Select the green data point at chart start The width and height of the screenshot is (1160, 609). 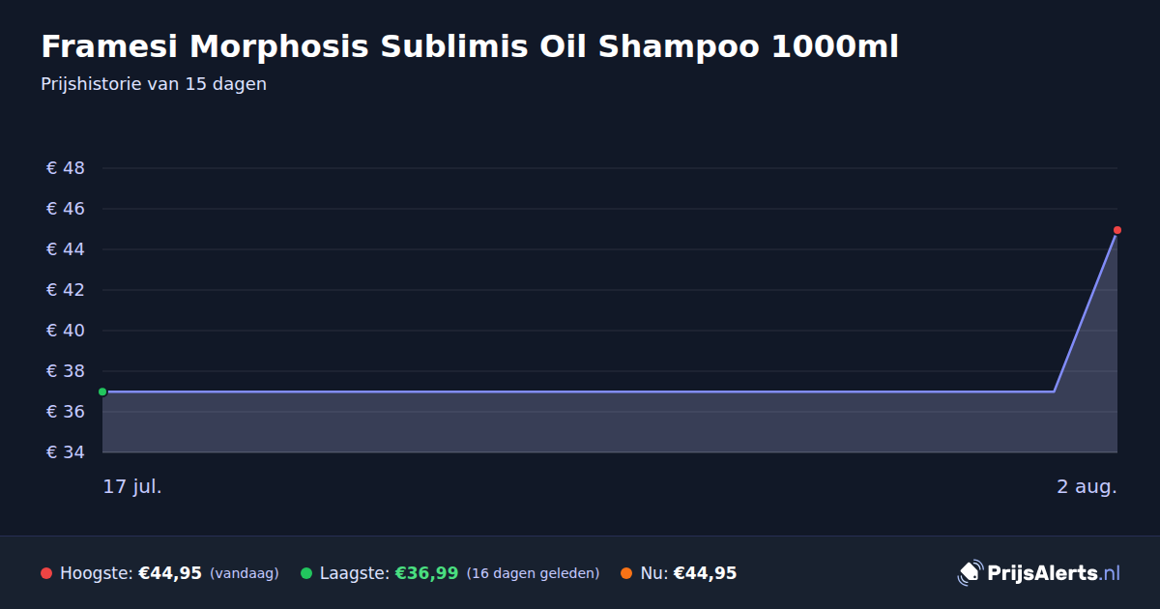[102, 391]
